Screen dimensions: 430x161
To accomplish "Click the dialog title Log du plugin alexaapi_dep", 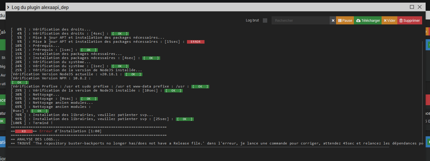I will tap(40, 7).
